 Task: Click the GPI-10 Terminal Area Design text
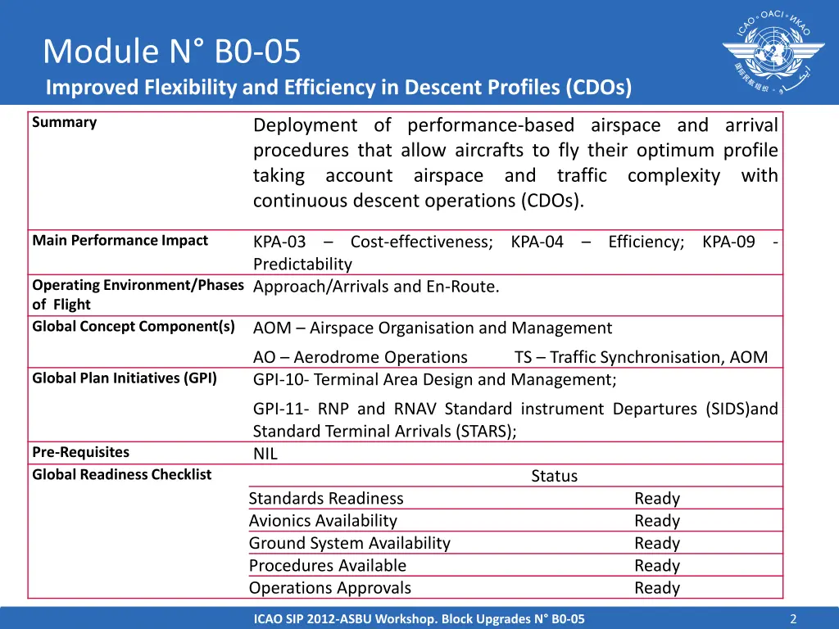pos(434,380)
